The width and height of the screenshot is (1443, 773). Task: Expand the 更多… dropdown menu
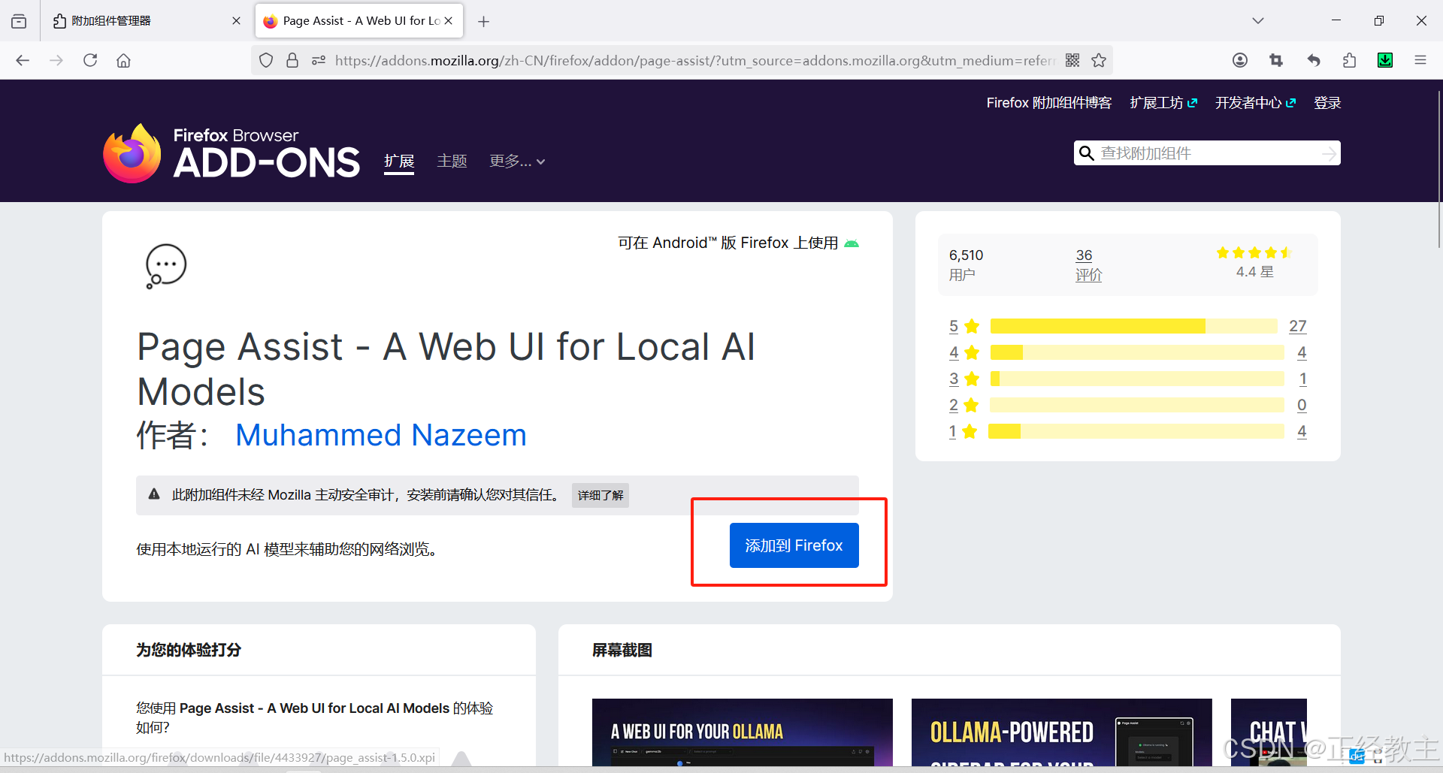[517, 162]
